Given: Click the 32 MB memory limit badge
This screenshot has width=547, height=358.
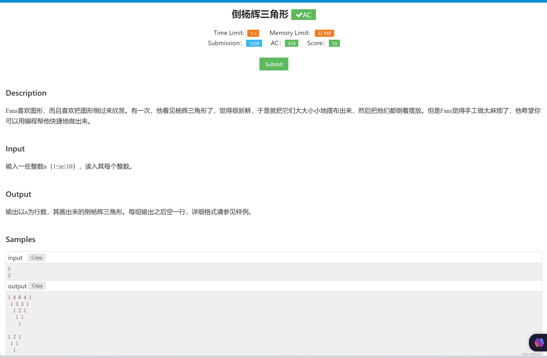Looking at the screenshot, I should (324, 33).
